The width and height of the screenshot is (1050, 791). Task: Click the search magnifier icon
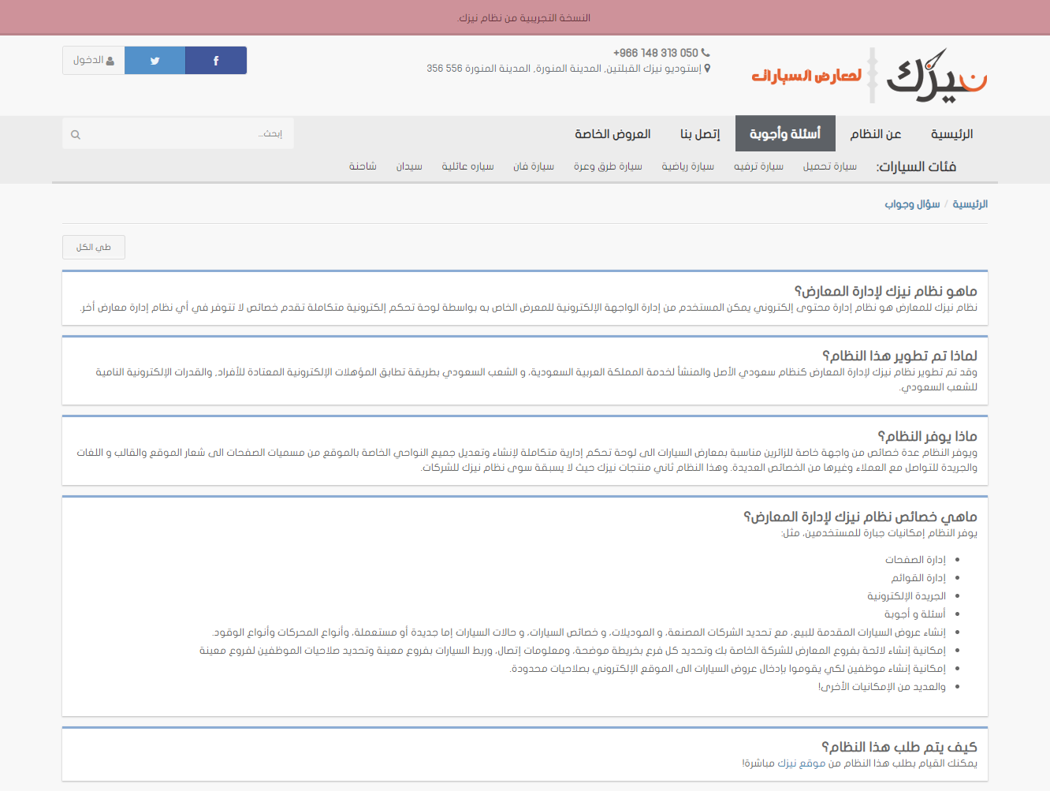pos(76,135)
